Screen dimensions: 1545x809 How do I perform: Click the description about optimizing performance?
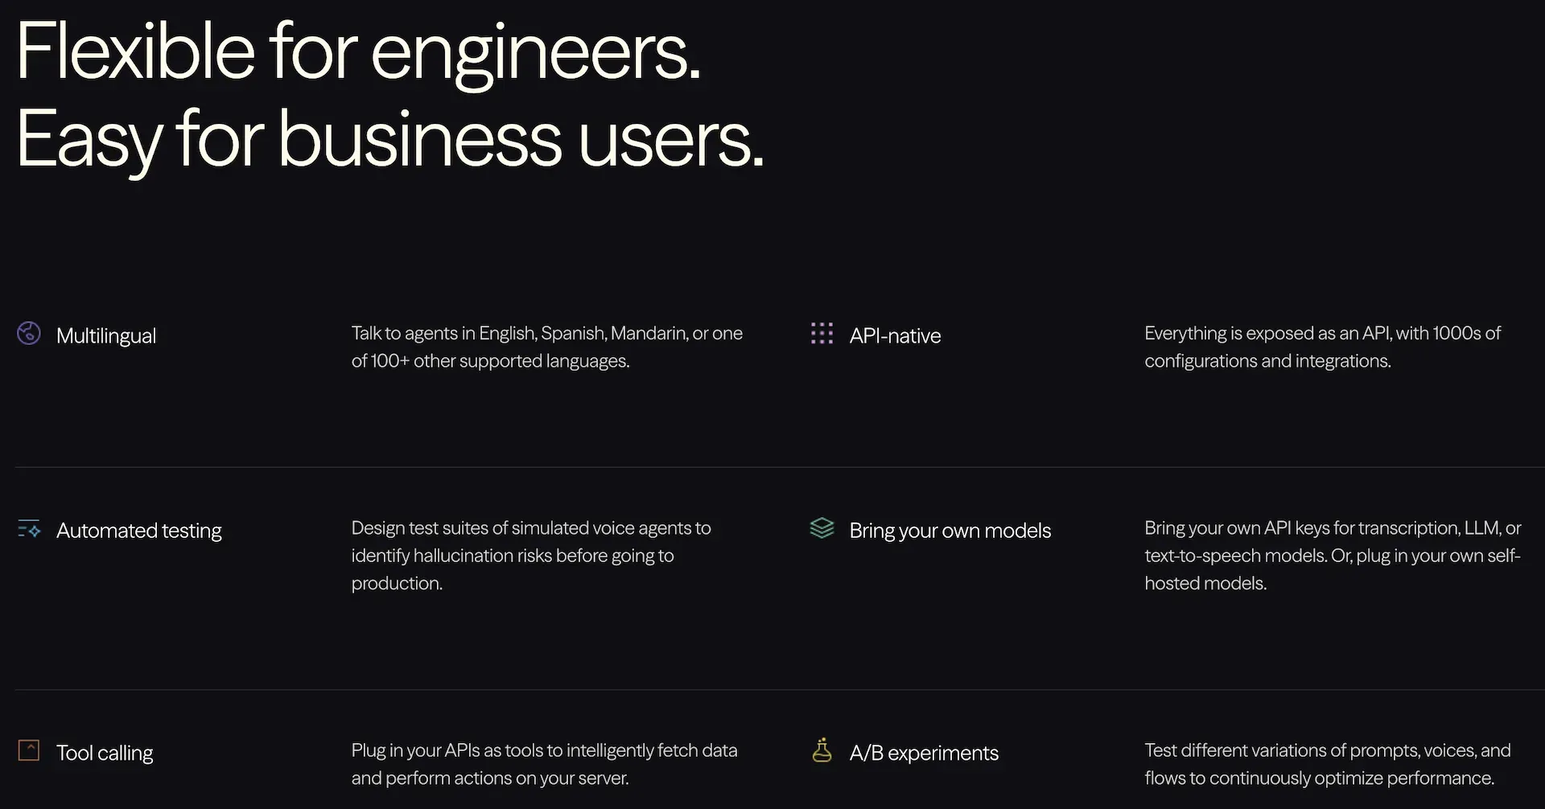click(x=1328, y=764)
